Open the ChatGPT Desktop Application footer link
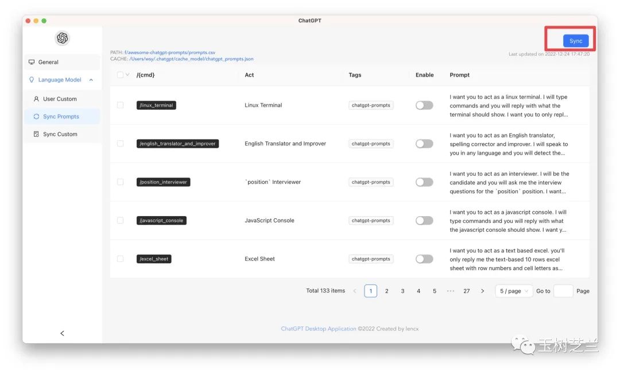Viewport: 620px width, 373px height. click(x=318, y=329)
